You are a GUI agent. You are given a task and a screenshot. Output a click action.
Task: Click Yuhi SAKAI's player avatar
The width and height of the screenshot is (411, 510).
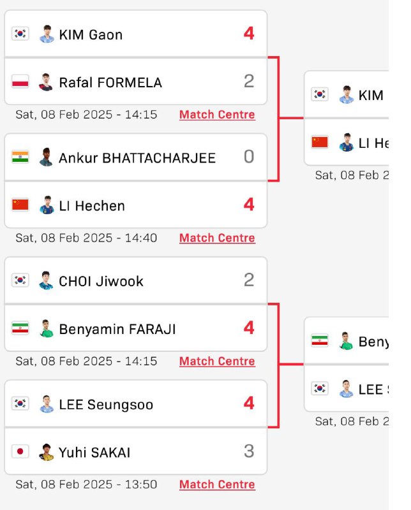point(46,452)
